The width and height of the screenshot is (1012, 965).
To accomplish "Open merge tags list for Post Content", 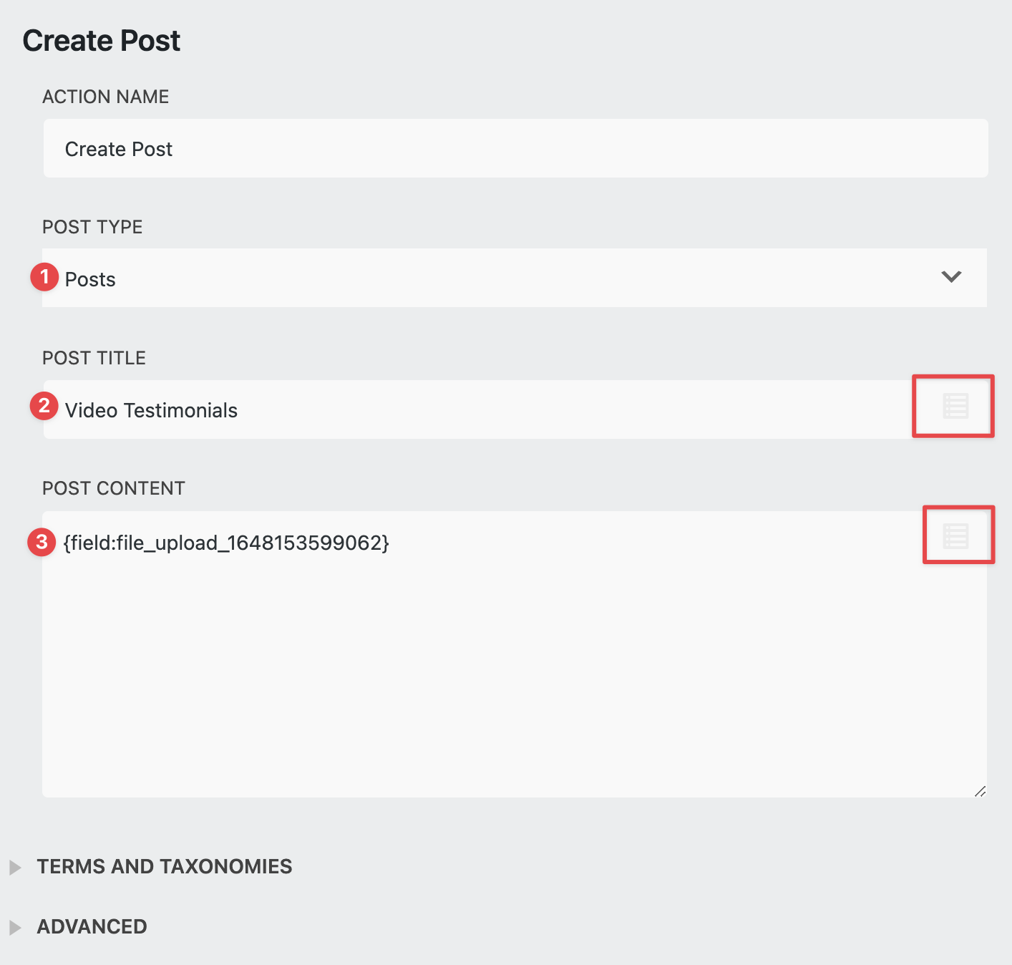I will click(x=955, y=535).
